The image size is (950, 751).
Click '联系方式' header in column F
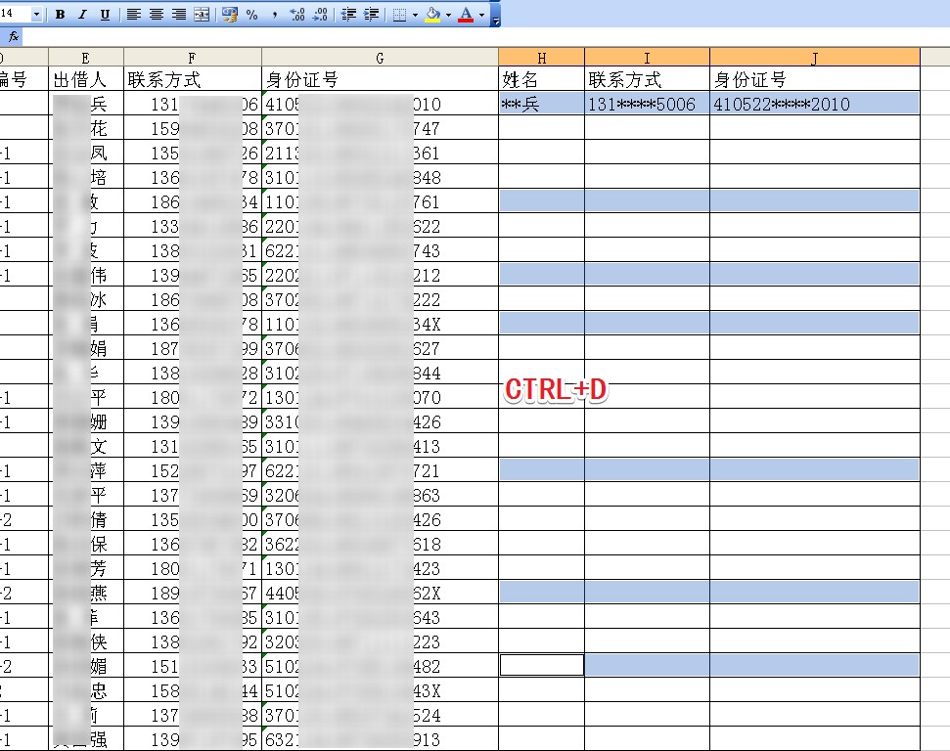(x=192, y=79)
